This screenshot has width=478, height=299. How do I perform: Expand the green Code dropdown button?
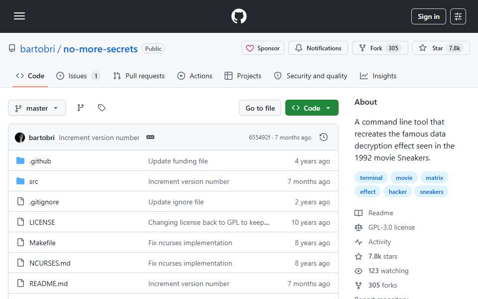point(312,108)
